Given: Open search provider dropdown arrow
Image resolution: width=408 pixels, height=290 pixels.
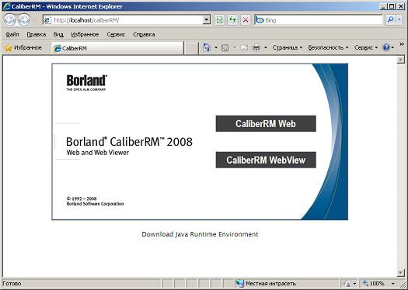Looking at the screenshot, I should coord(399,20).
